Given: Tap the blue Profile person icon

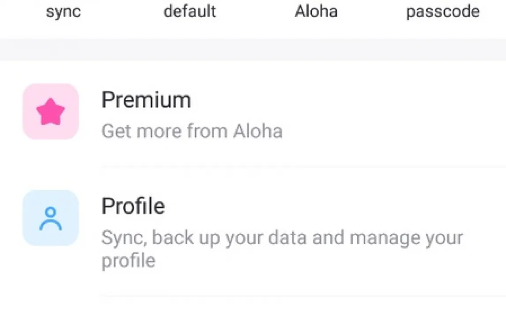Looking at the screenshot, I should point(50,219).
